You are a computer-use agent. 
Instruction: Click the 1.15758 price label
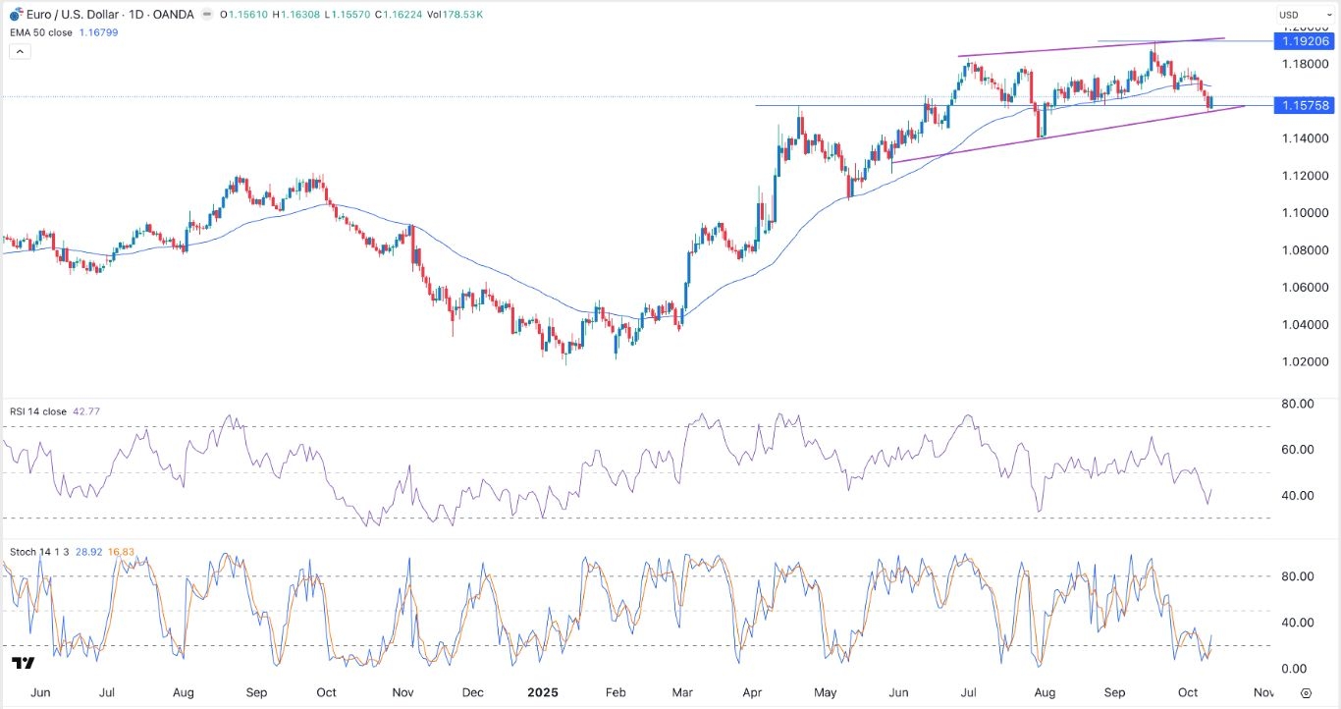point(1304,105)
